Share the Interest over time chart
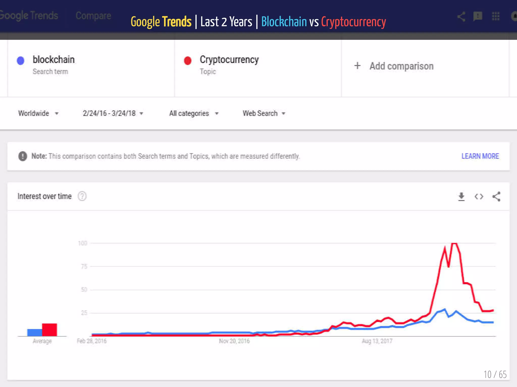Screen dimensions: 517x387 pos(496,197)
